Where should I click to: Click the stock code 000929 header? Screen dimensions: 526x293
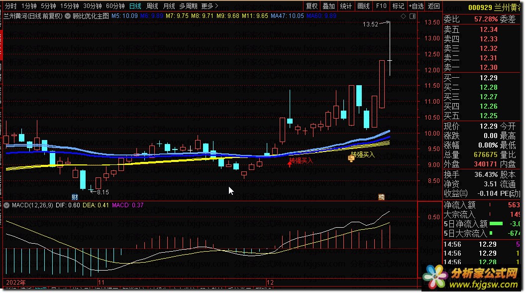pos(480,7)
